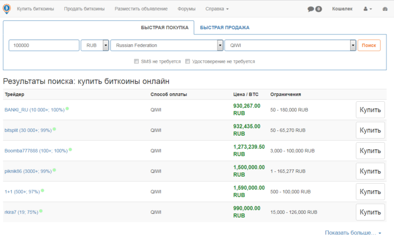Click the online status dot beside rkira7
Screen dimensions: 394x244
(40, 211)
